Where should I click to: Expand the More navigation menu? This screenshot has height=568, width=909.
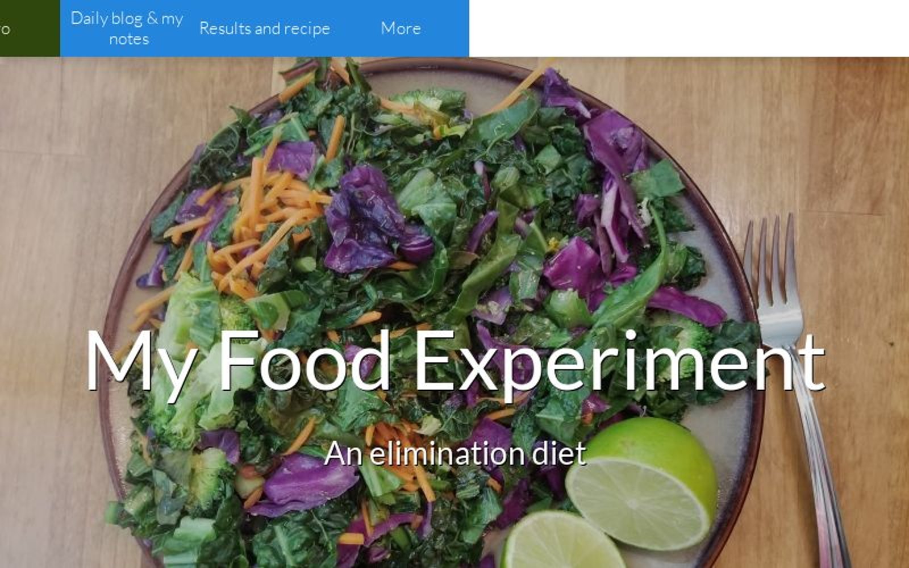coord(401,28)
